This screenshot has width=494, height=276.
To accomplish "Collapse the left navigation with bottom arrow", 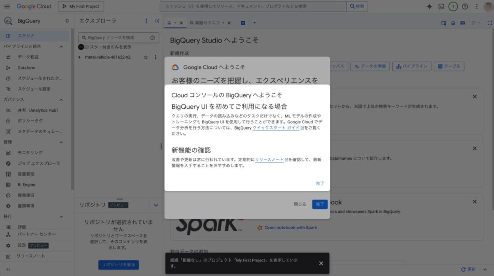I will click(8, 269).
